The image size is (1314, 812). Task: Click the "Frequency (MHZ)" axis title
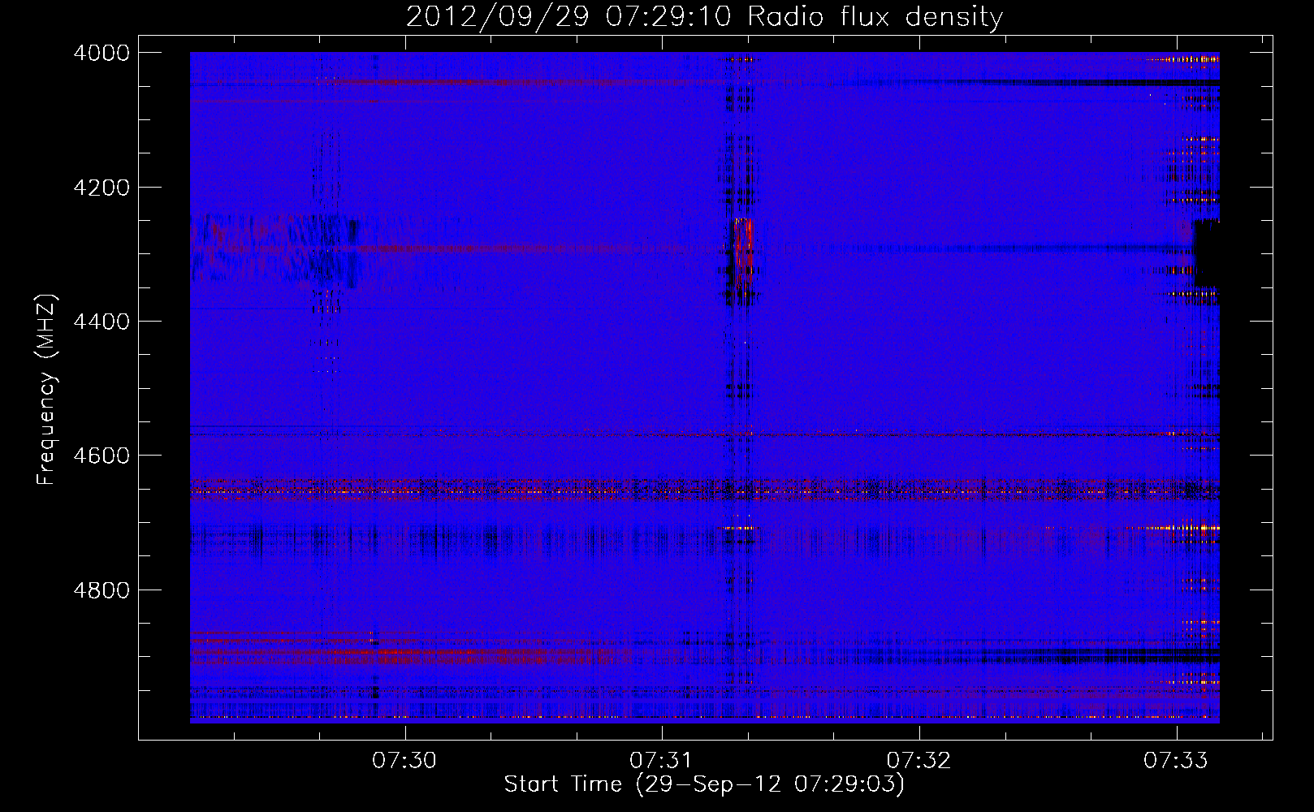point(47,390)
